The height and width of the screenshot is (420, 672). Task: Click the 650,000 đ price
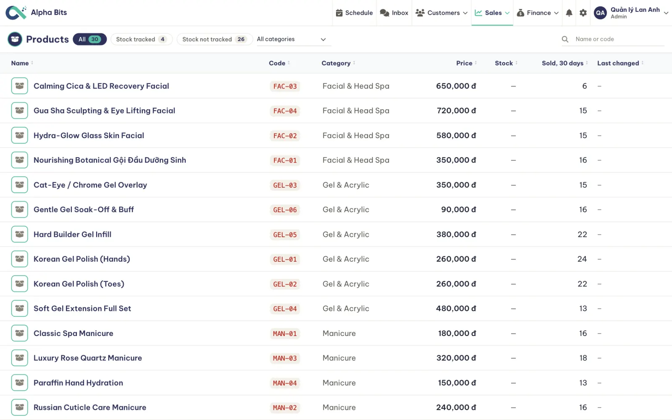pyautogui.click(x=456, y=86)
